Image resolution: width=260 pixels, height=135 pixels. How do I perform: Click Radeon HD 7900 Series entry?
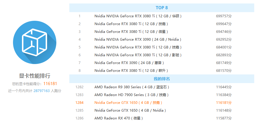point(131,95)
